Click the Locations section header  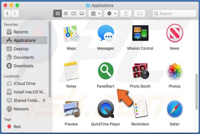tap(11, 76)
